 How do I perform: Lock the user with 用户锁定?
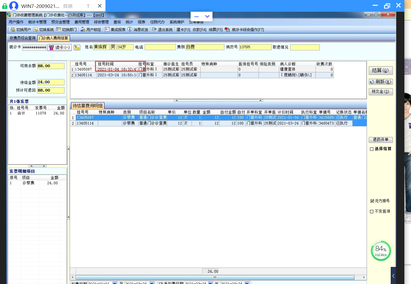[91, 29]
